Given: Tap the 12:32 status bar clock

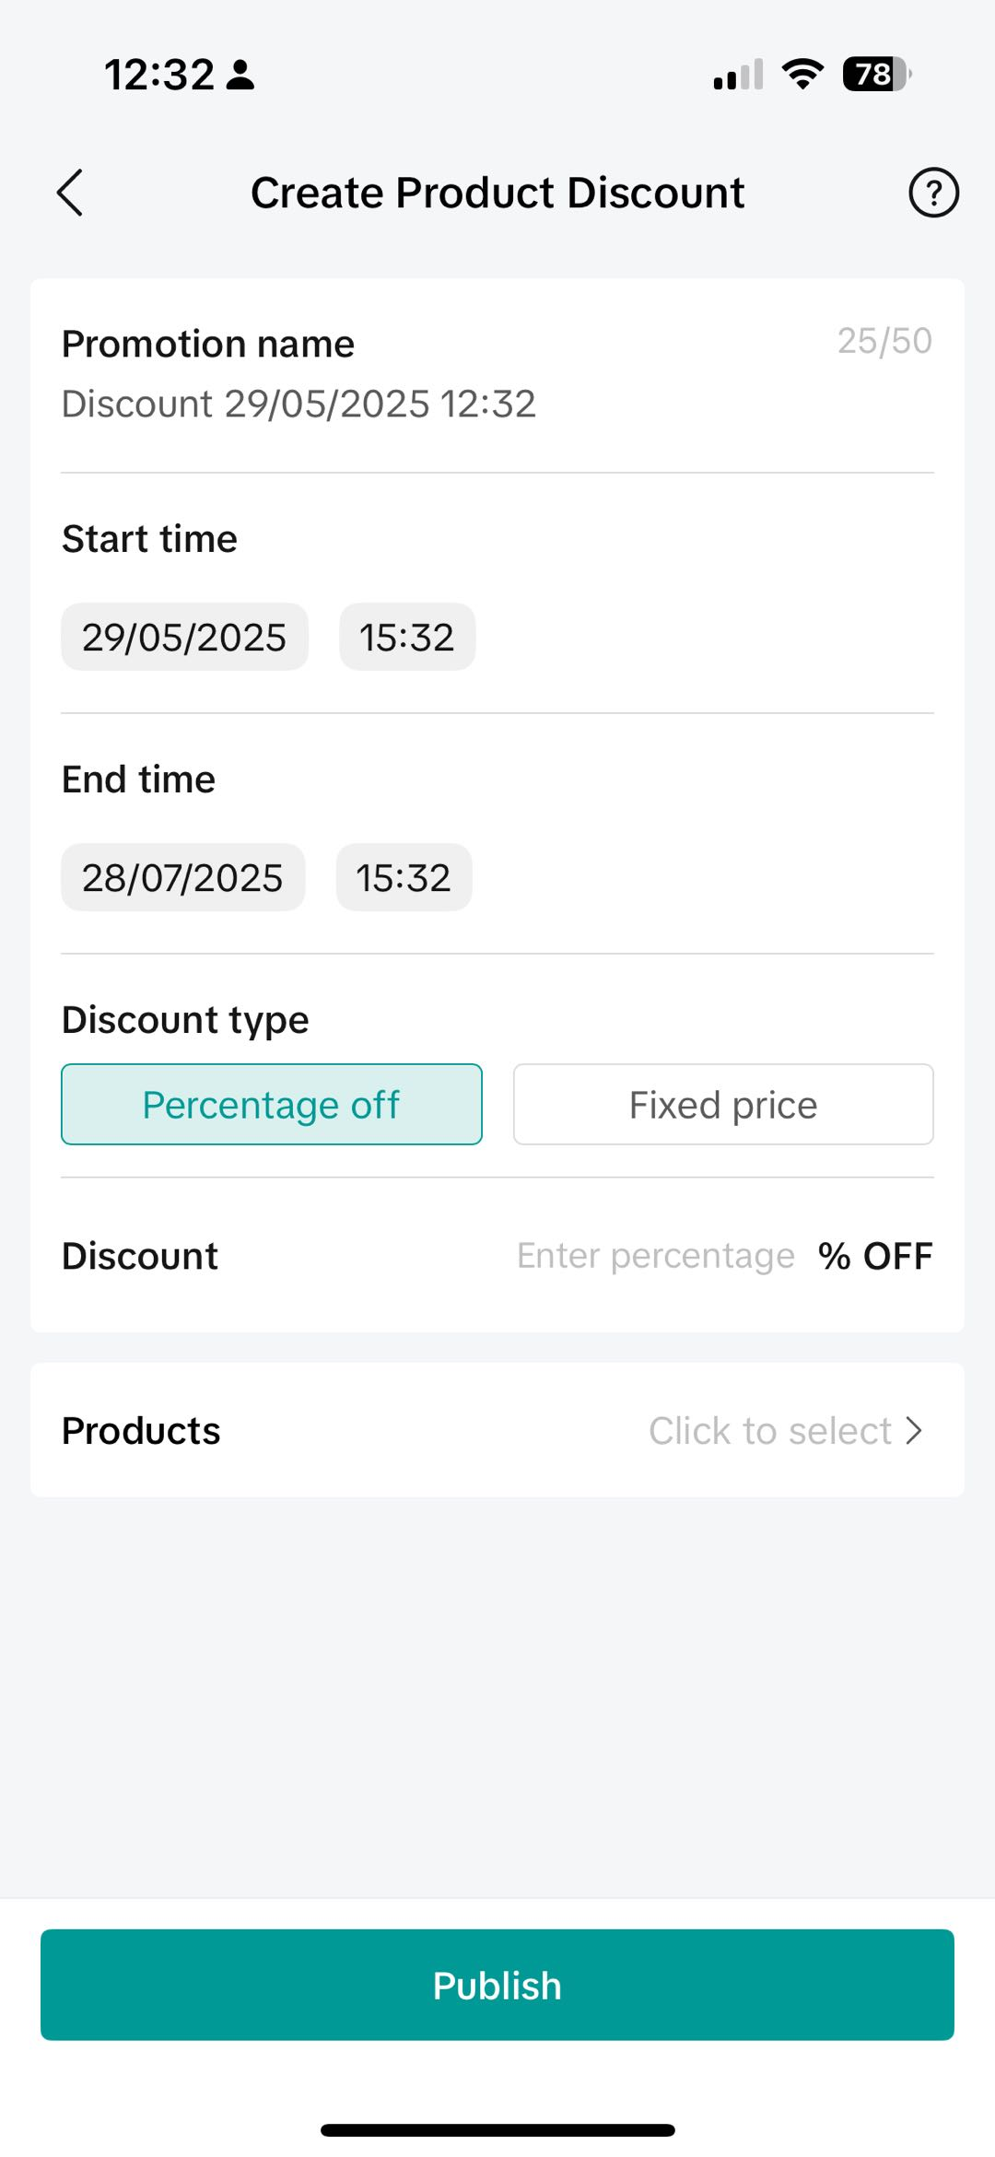Looking at the screenshot, I should point(158,75).
